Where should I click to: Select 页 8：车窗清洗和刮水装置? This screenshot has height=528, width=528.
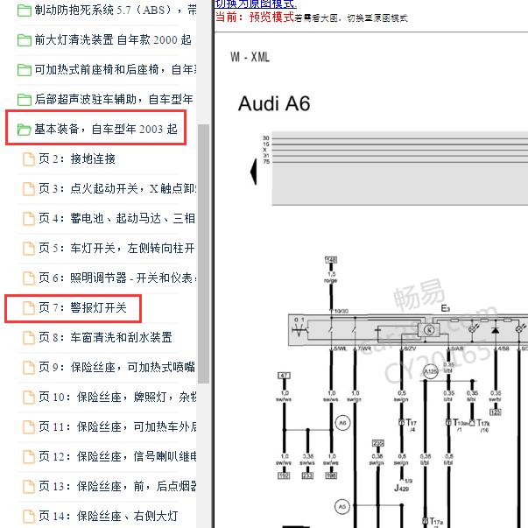(97, 337)
